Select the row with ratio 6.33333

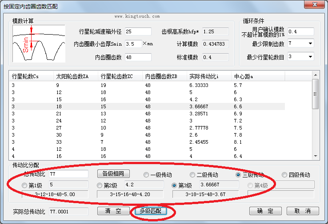[x=148, y=85]
